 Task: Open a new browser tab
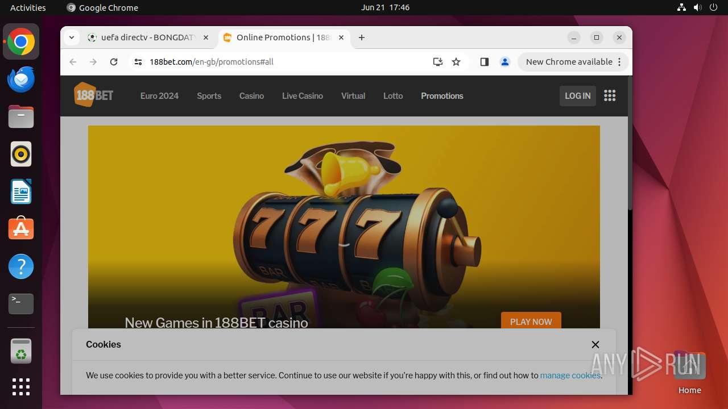tap(362, 37)
